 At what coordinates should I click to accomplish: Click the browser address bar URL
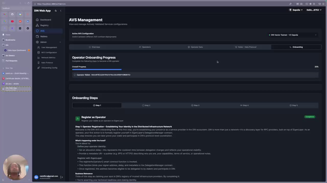[51, 4]
